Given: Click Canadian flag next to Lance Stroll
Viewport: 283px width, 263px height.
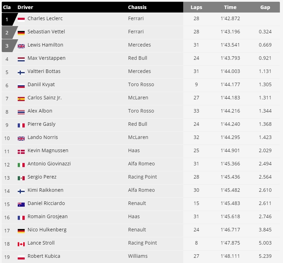Looking at the screenshot, I should (x=21, y=244).
